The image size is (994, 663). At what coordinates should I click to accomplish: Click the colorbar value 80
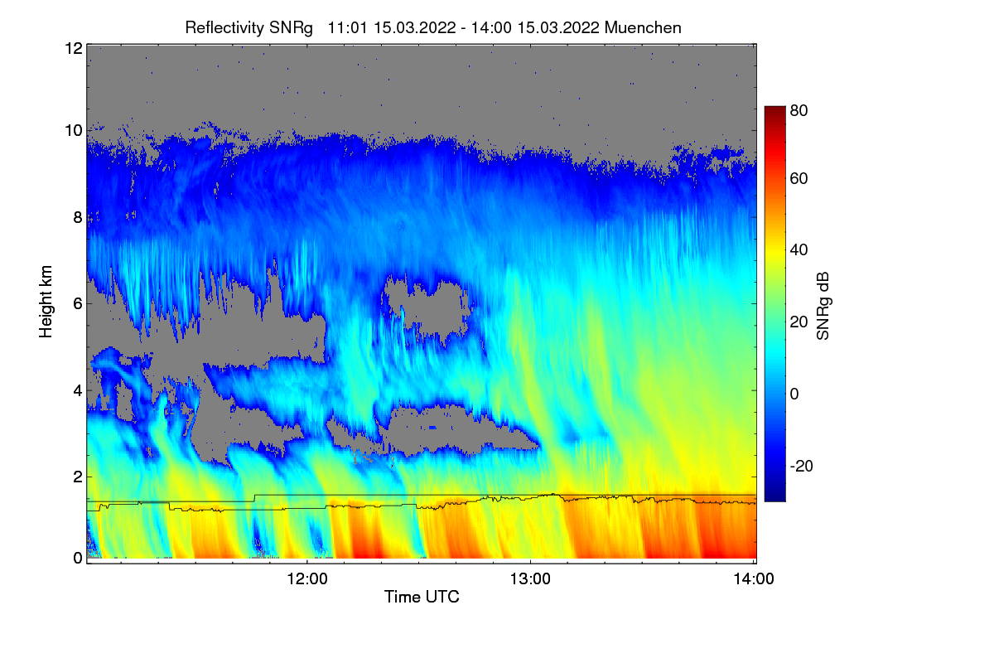[x=799, y=110]
